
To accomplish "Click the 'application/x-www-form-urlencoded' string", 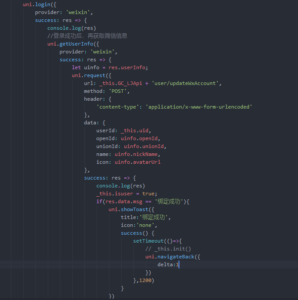I will click(x=199, y=107).
